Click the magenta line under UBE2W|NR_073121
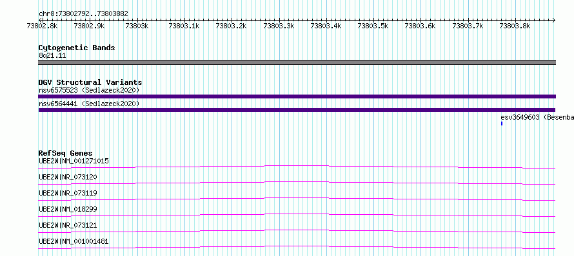The width and height of the screenshot is (574, 256). pos(297,231)
